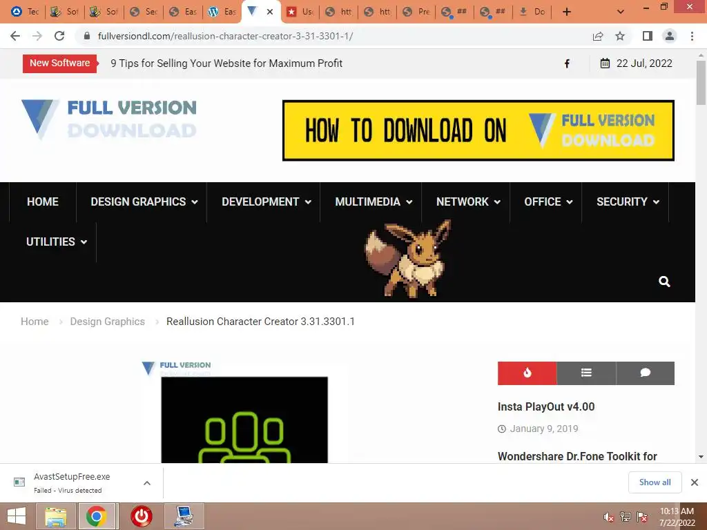707x530 pixels.
Task: Open the site's Facebook icon
Action: 568,63
